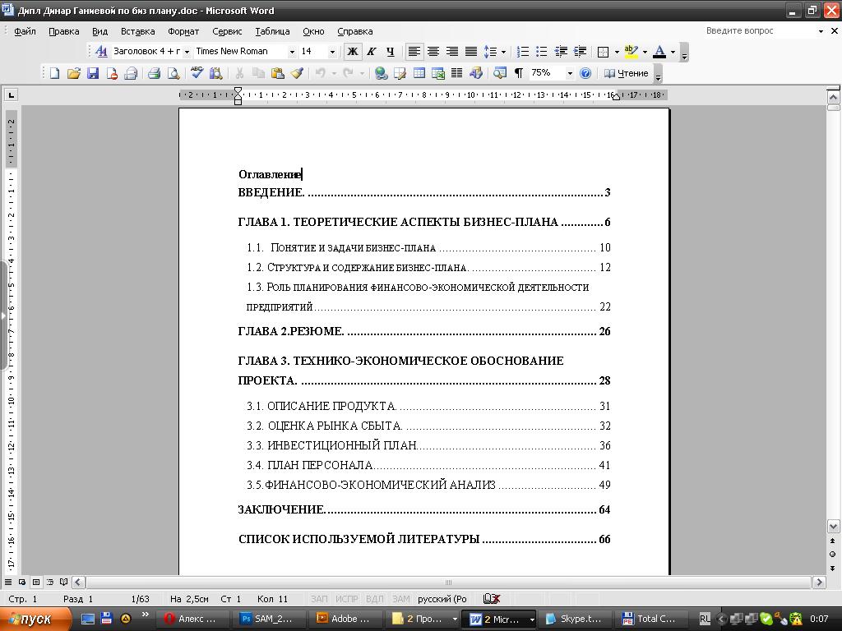
Task: Toggle bold formatting (Ж)
Action: (x=352, y=52)
